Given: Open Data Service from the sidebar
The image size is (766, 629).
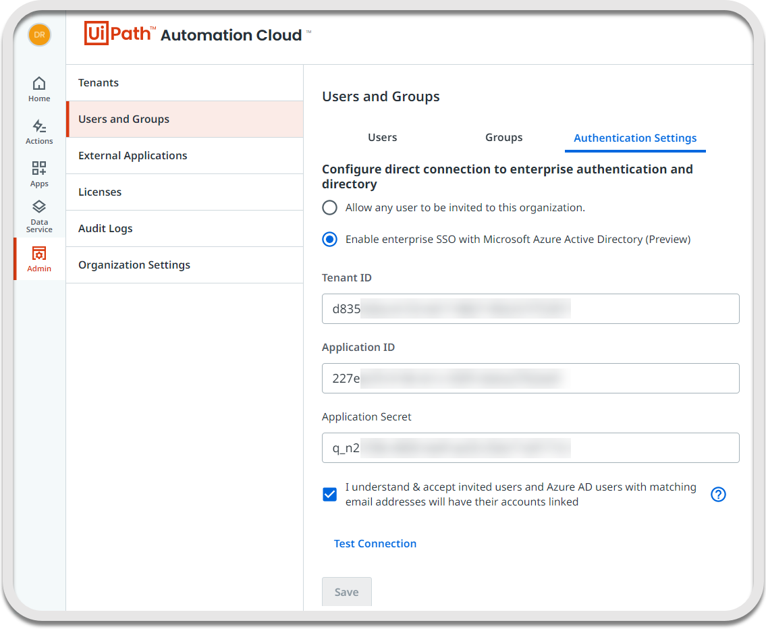Looking at the screenshot, I should point(39,217).
